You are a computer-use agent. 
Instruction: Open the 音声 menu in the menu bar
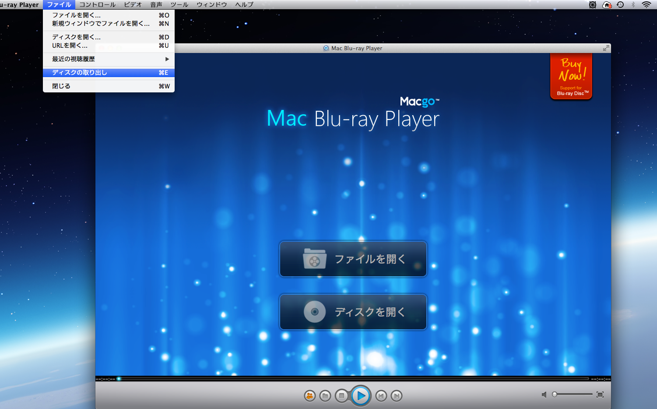coord(156,4)
